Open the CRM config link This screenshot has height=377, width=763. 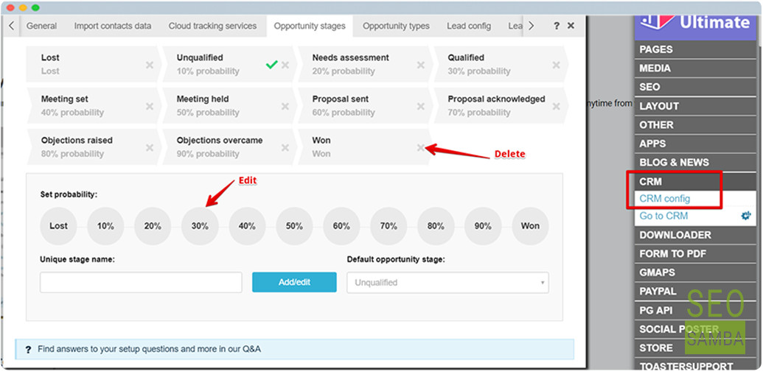(x=665, y=199)
